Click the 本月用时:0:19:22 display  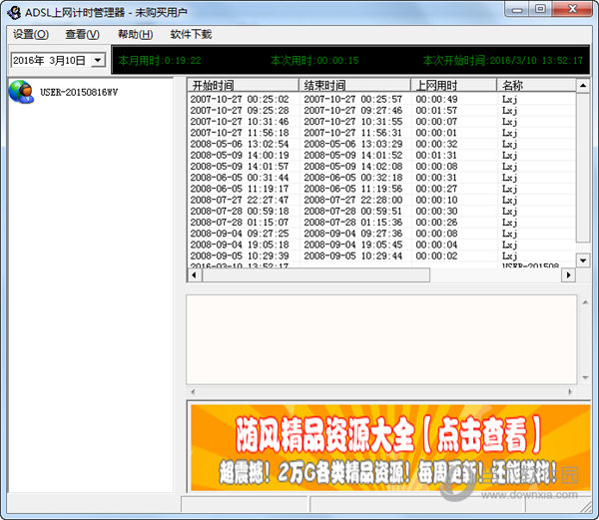tap(160, 60)
